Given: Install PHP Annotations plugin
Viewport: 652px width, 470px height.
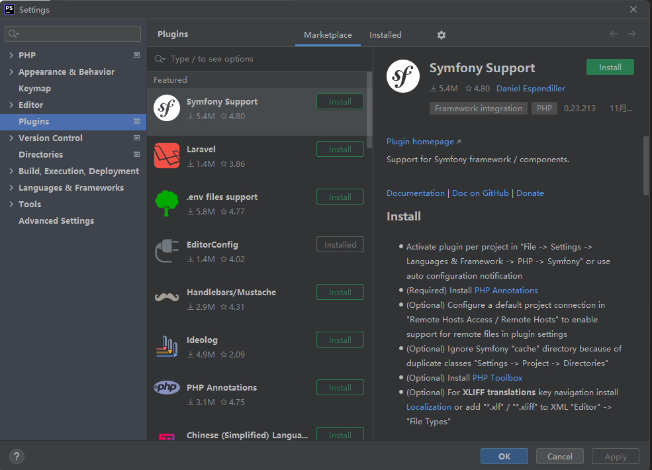Looking at the screenshot, I should point(340,388).
